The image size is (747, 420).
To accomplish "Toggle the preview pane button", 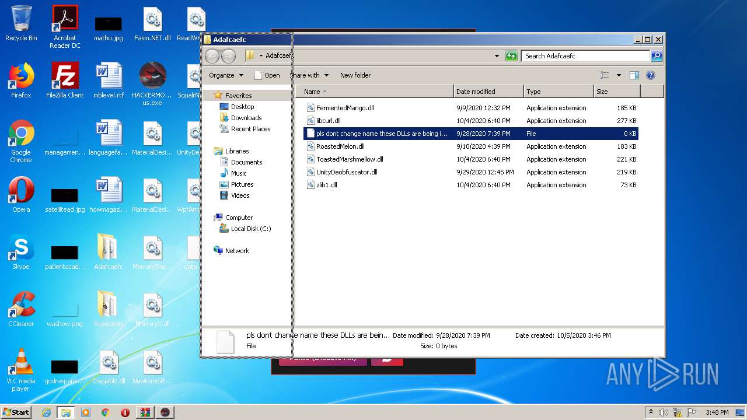I will click(x=634, y=75).
